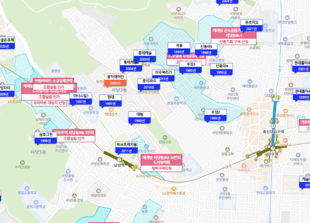The image size is (310, 223).
Task: Select the 총신대입구역 line 4 station icon
Action: pos(274,126)
